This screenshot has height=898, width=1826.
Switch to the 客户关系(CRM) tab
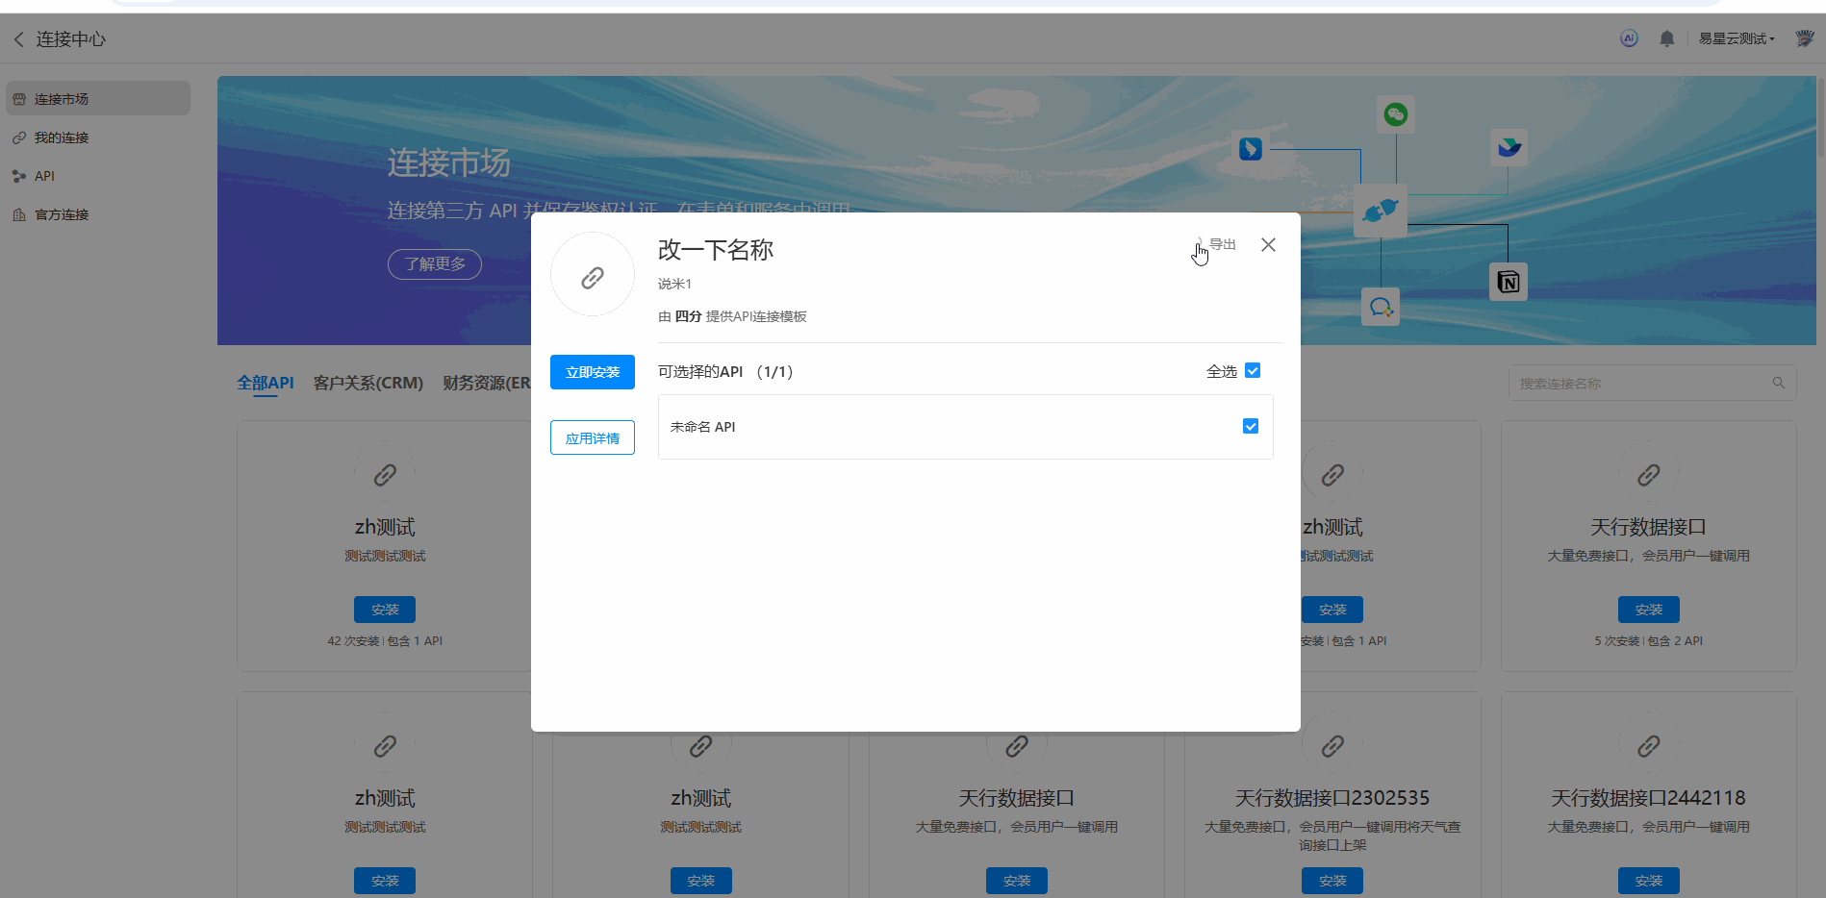tap(368, 383)
